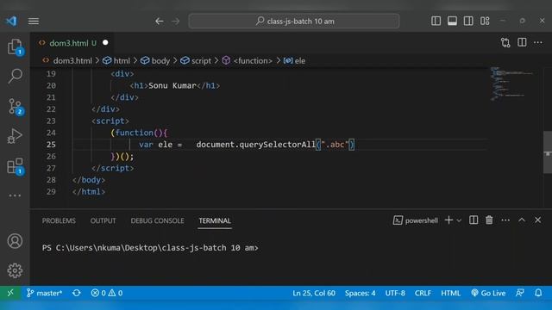Open errors and warnings count in status bar
This screenshot has width=552, height=310.
pos(107,293)
